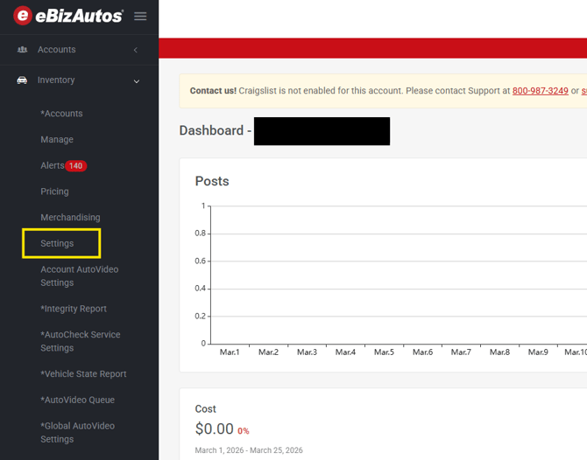Go to Manage inventory page
The width and height of the screenshot is (587, 460).
(57, 139)
